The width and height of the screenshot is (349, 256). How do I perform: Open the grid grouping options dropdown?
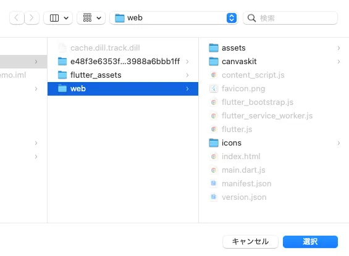pyautogui.click(x=91, y=18)
